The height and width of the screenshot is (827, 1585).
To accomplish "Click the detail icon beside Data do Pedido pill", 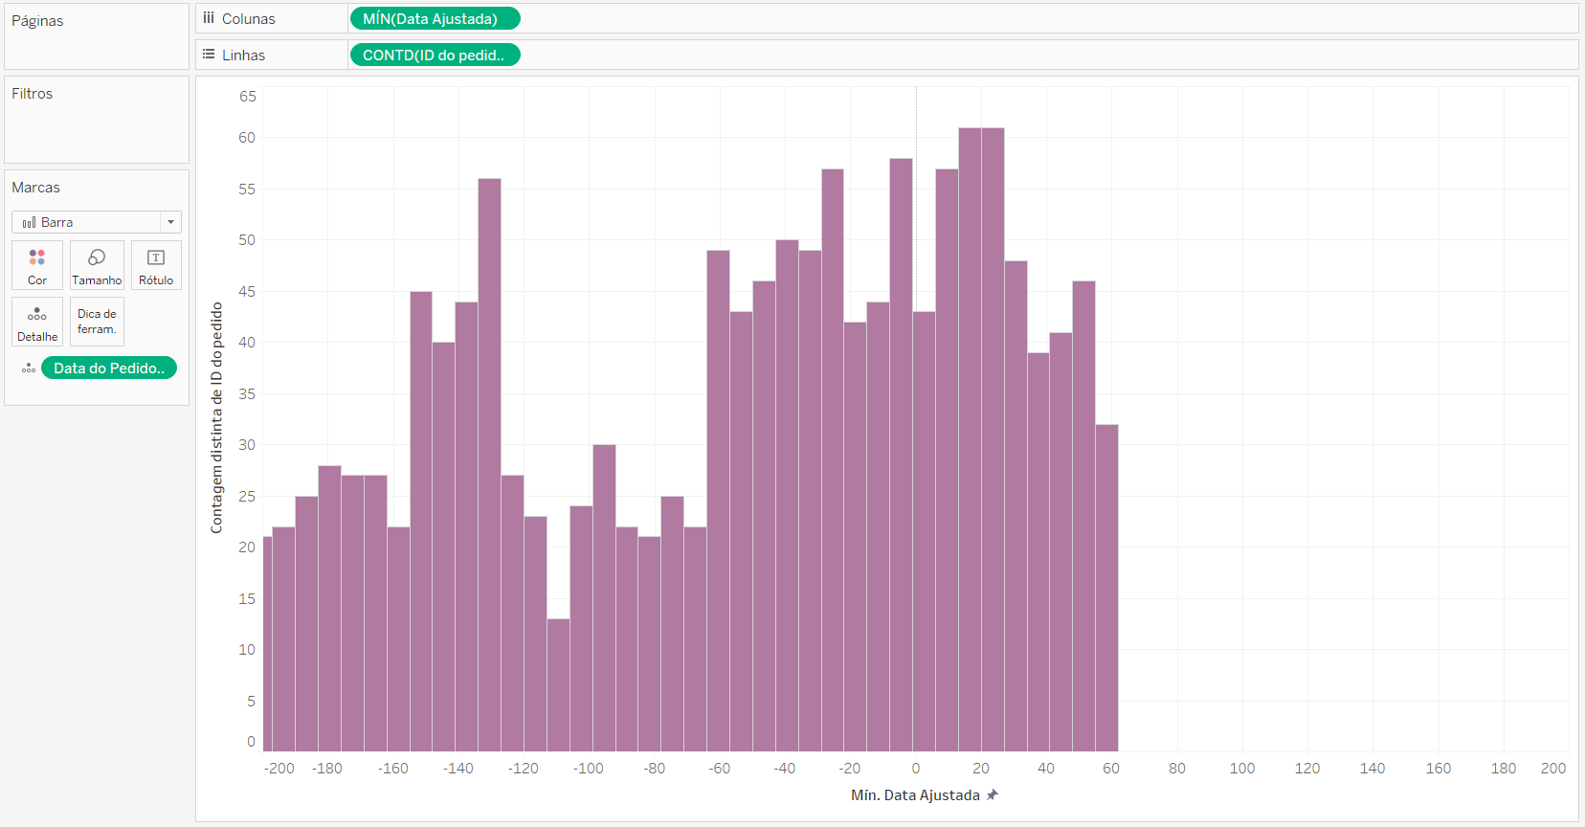I will 29,369.
